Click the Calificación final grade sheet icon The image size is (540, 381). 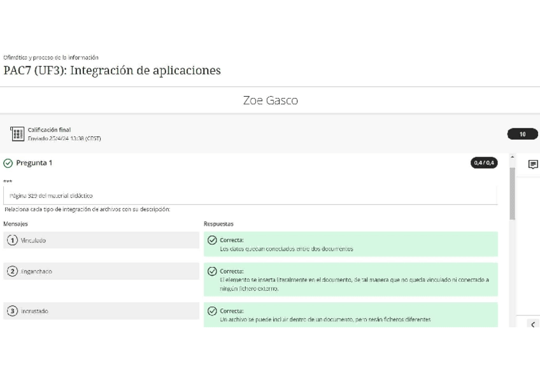click(x=17, y=134)
